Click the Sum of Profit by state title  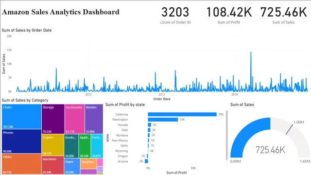[x=125, y=105]
